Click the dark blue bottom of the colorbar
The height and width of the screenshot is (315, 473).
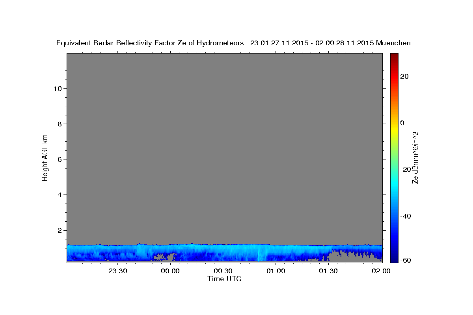[x=394, y=258]
